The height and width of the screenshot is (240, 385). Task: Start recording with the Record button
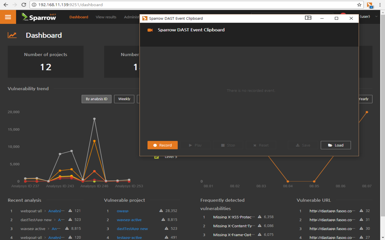tap(162, 145)
